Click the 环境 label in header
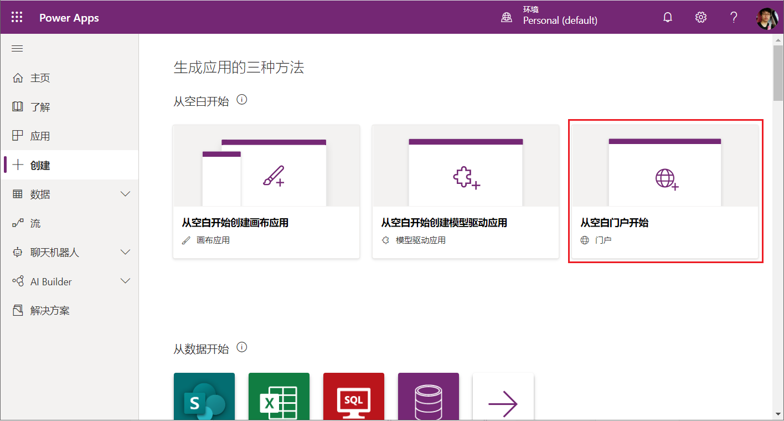This screenshot has width=784, height=421. [x=531, y=9]
